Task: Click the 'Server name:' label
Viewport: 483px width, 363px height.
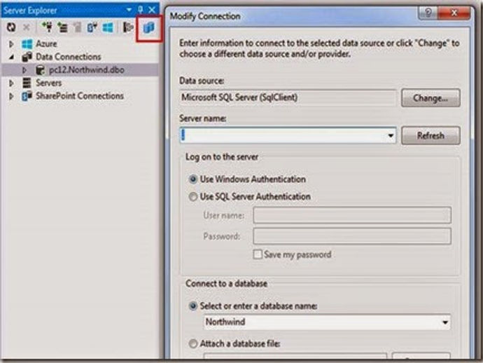Action: pyautogui.click(x=203, y=118)
